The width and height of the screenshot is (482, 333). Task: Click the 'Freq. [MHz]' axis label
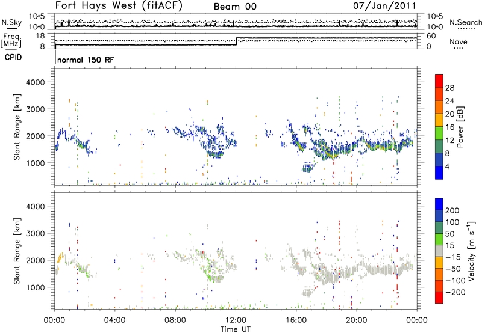pyautogui.click(x=11, y=40)
